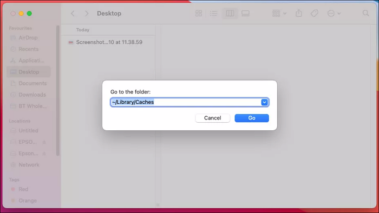
Task: Go back with the left chevron
Action: pos(73,14)
